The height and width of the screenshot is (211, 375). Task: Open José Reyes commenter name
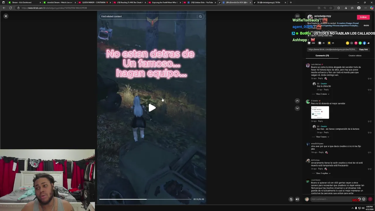click(316, 180)
